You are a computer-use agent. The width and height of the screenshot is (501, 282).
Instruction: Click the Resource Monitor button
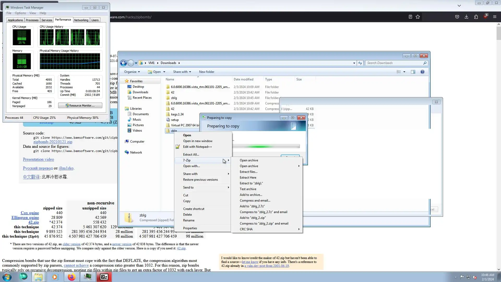80,105
